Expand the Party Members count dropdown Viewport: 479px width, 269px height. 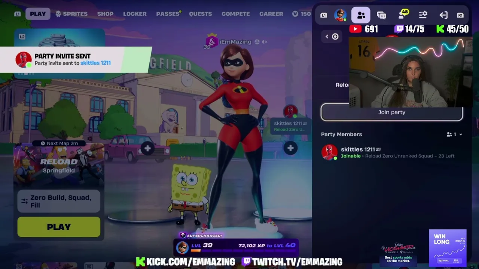tap(454, 134)
